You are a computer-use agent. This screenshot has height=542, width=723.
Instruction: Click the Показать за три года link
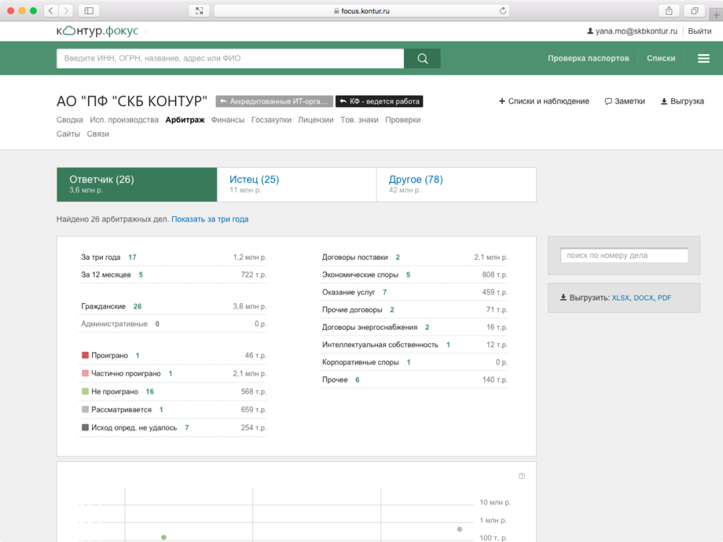click(x=210, y=219)
